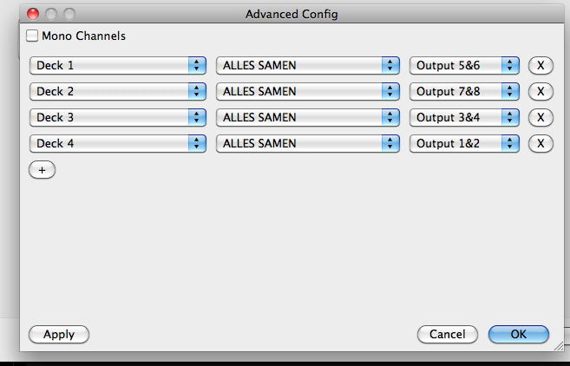Add a new routing row with plus
Viewport: 570px width, 366px height.
click(x=43, y=170)
